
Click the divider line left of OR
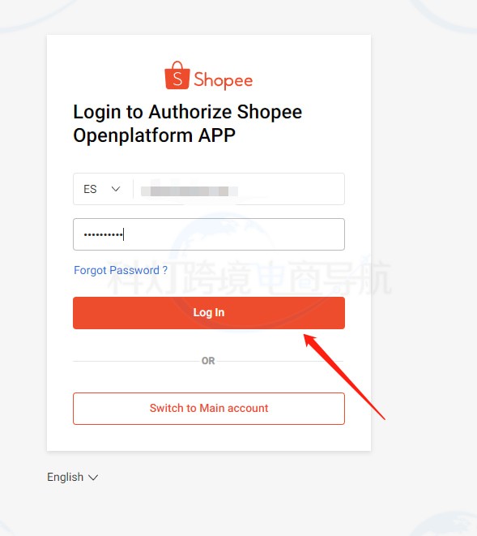(x=137, y=361)
